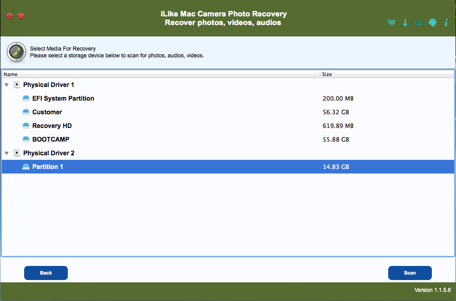Open the shopping cart purchase icon
Screen dimensions: 456x301
391,23
